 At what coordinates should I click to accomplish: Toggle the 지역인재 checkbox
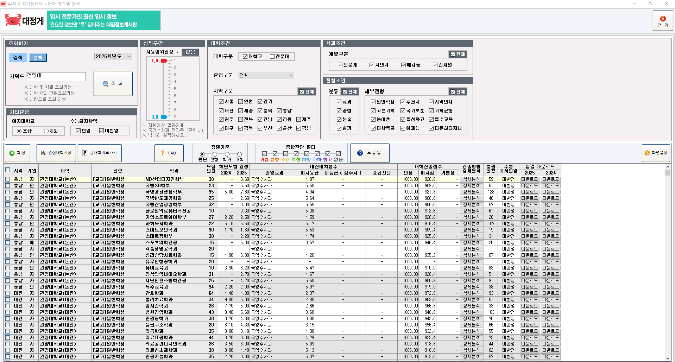(431, 102)
